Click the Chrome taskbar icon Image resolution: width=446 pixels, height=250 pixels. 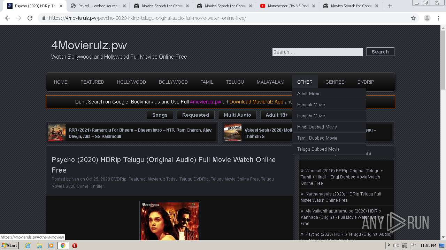click(x=63, y=245)
